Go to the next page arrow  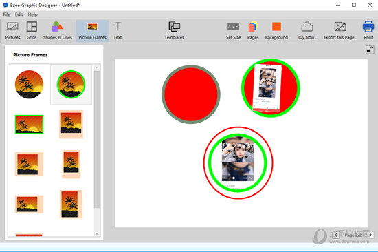click(370, 235)
